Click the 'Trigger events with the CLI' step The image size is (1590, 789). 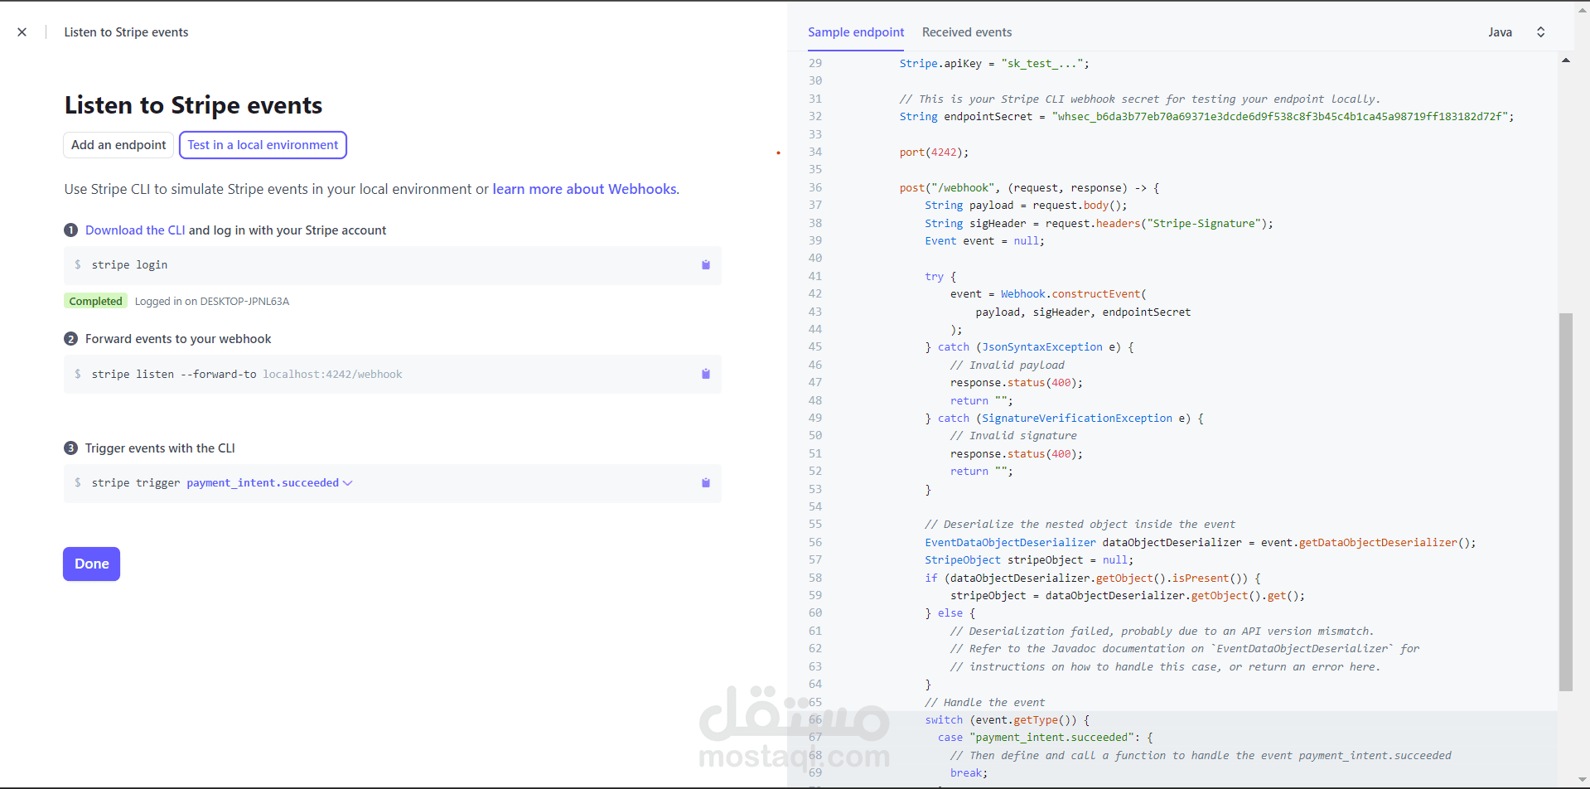(x=160, y=448)
